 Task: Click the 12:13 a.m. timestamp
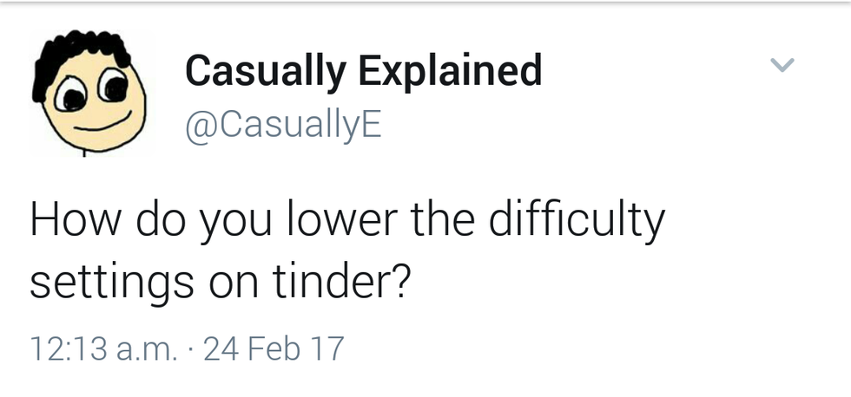pyautogui.click(x=102, y=349)
